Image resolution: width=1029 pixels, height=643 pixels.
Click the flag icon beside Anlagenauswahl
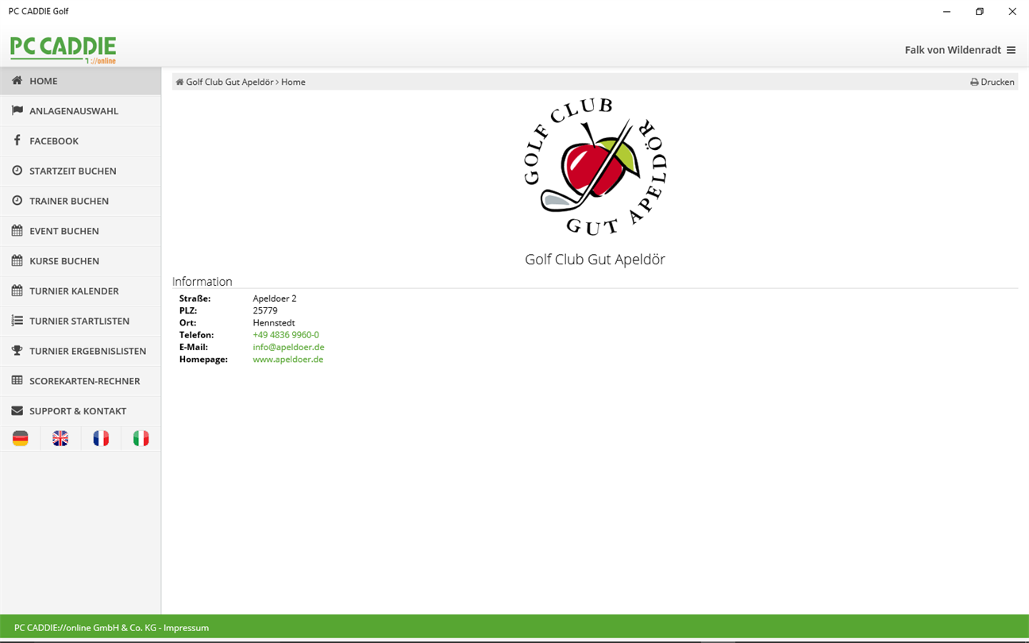(17, 110)
